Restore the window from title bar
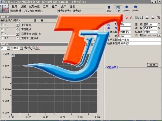The width and height of the screenshot is (162, 121). click(156, 2)
